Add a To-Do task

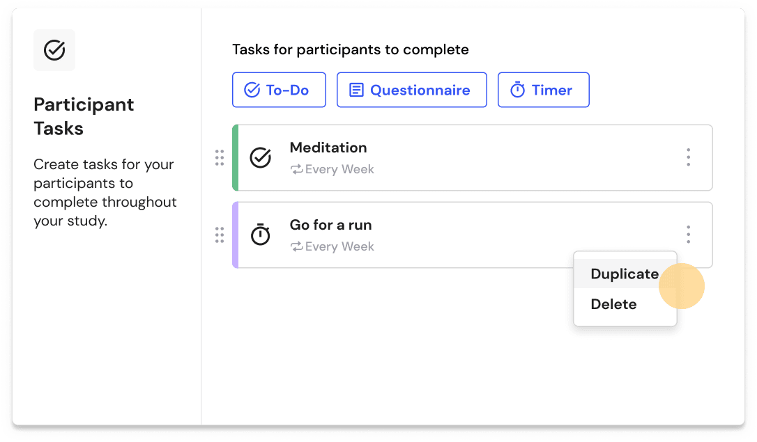click(279, 89)
